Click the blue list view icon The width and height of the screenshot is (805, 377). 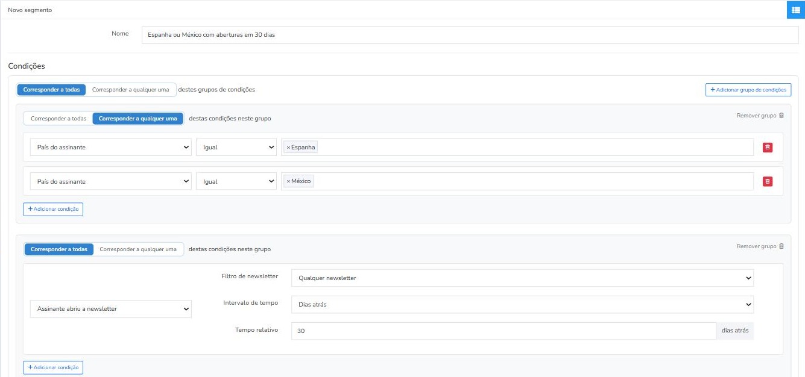796,10
